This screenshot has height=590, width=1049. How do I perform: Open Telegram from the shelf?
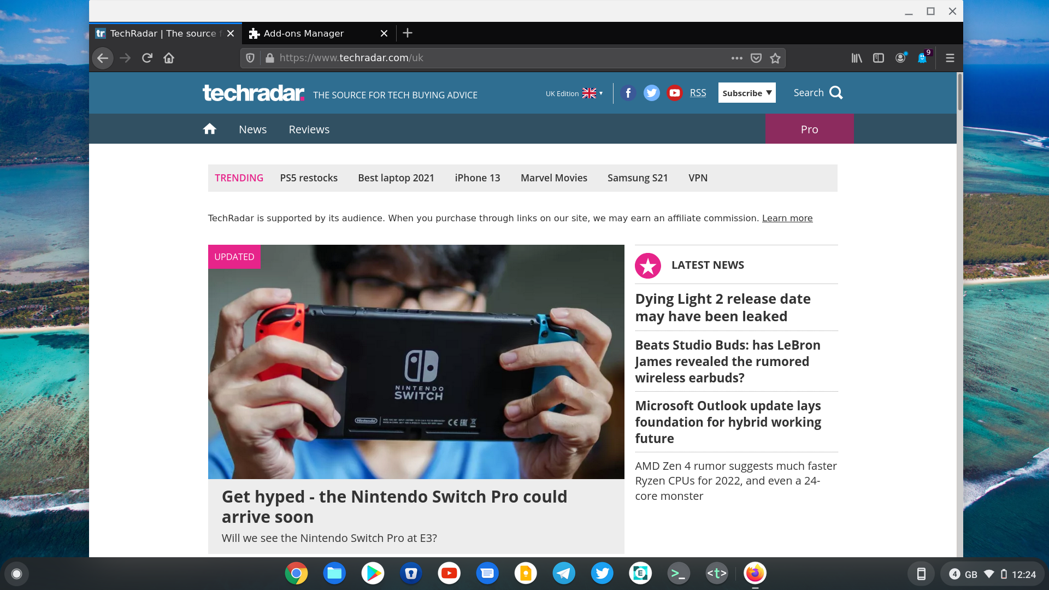coord(564,574)
